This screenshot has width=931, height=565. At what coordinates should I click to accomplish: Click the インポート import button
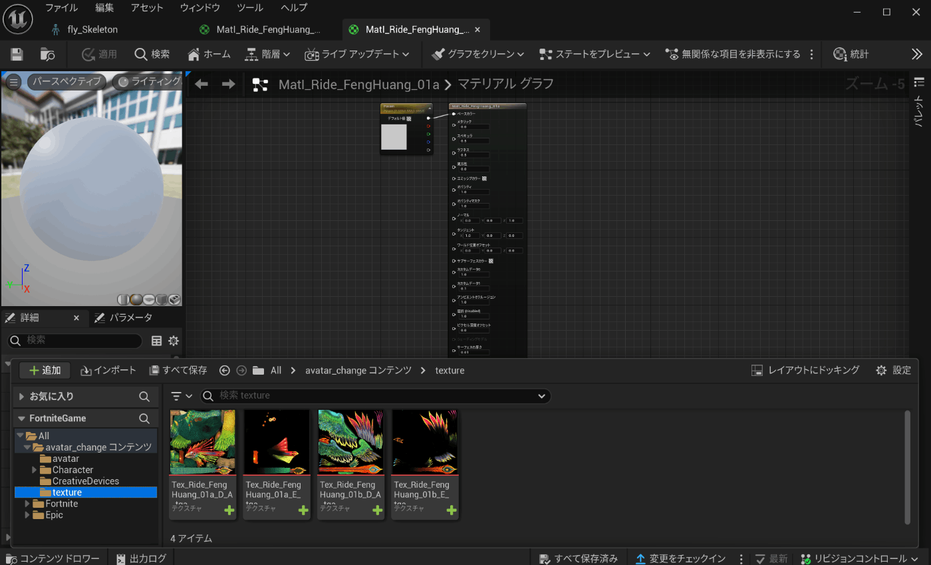[x=108, y=370]
